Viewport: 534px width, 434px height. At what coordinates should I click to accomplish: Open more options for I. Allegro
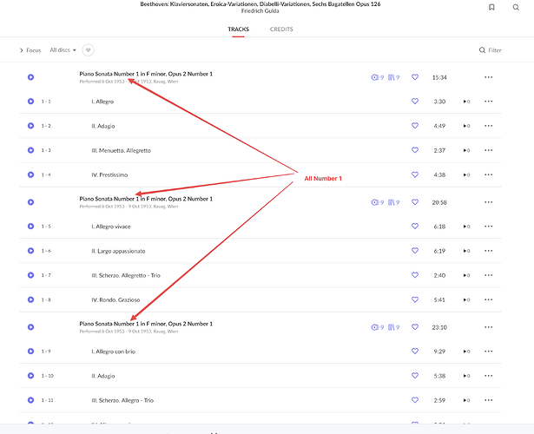click(x=488, y=102)
